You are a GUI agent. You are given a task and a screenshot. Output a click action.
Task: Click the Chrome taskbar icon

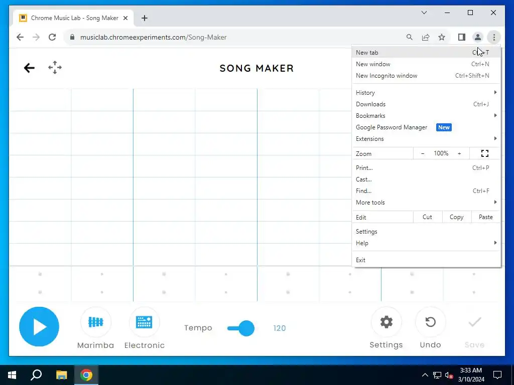click(86, 375)
